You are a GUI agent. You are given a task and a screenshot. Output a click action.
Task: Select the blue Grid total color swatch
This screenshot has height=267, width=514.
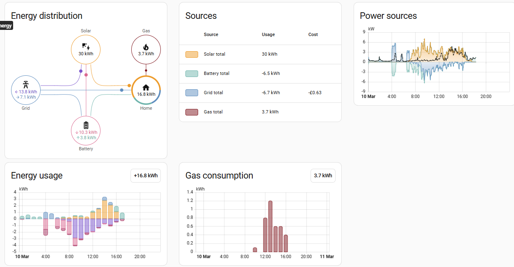click(192, 93)
